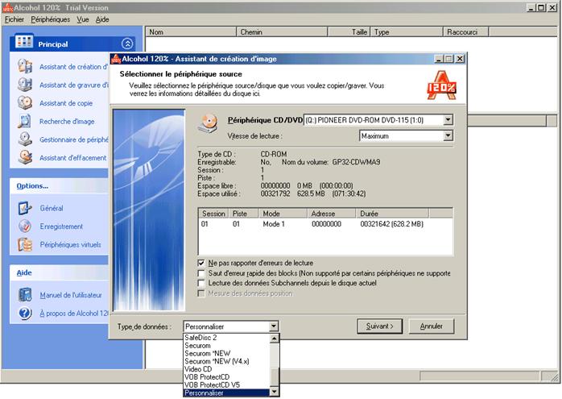Enable Saut d'erreur rapide des blocks

tap(201, 273)
